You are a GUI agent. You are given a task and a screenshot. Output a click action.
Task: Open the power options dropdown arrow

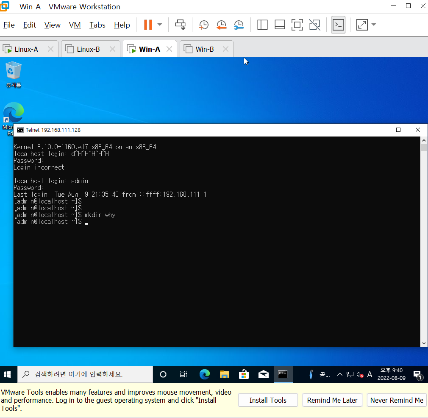[x=160, y=25]
